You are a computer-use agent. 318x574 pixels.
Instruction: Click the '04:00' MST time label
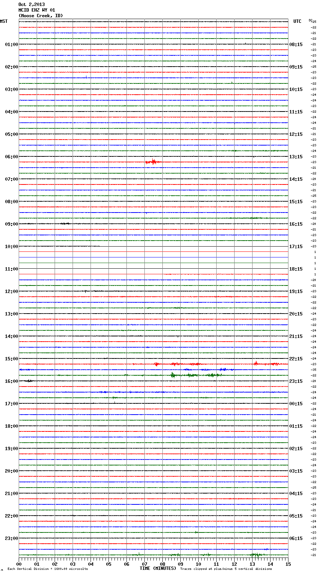tap(12, 112)
